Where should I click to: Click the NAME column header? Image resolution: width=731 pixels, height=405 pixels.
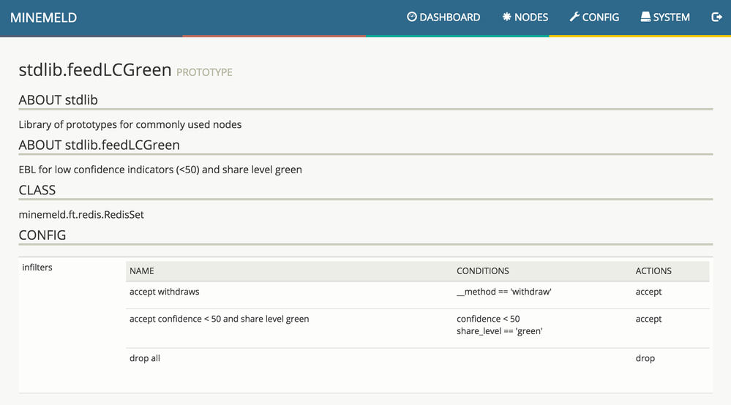click(x=142, y=270)
